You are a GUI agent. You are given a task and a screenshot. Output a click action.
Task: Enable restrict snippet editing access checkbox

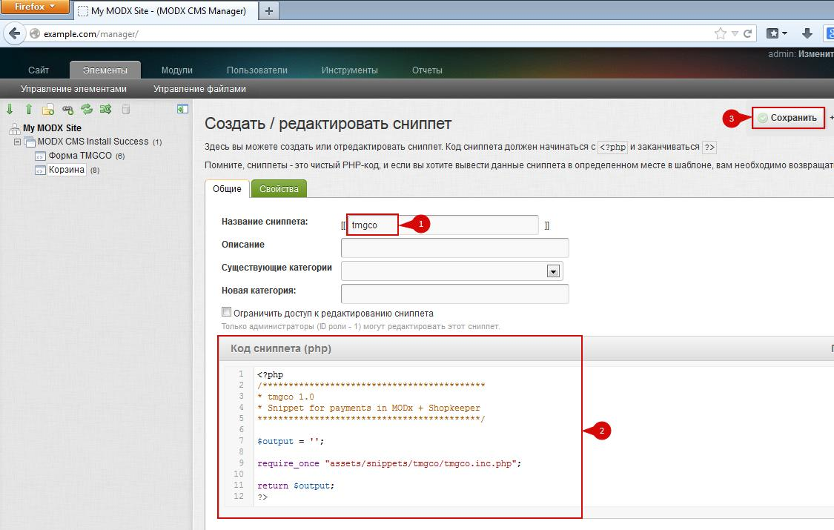coord(227,312)
